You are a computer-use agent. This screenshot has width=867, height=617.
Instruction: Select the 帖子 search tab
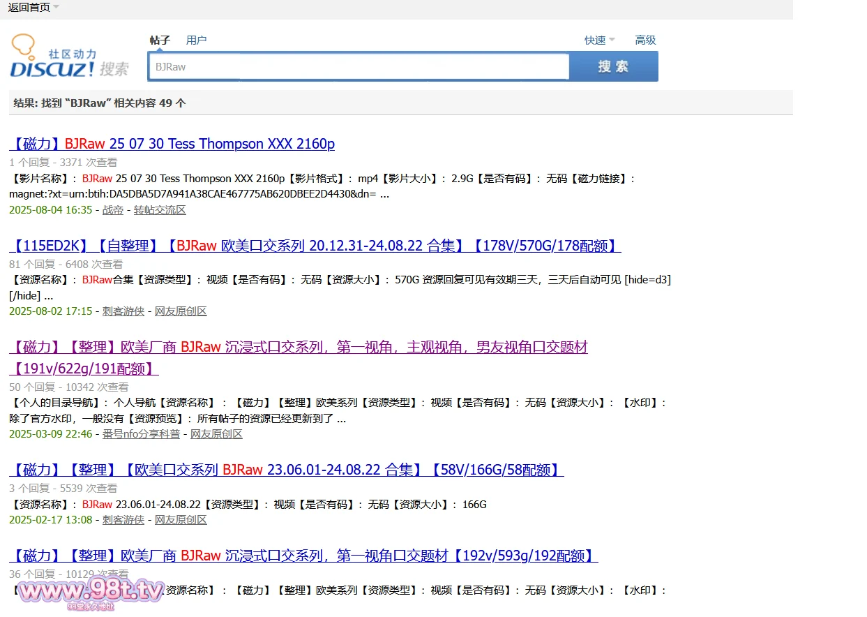pos(160,40)
